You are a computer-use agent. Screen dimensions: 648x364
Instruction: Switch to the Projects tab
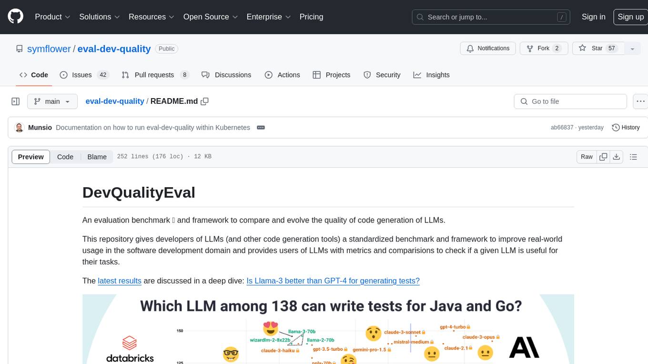(331, 75)
